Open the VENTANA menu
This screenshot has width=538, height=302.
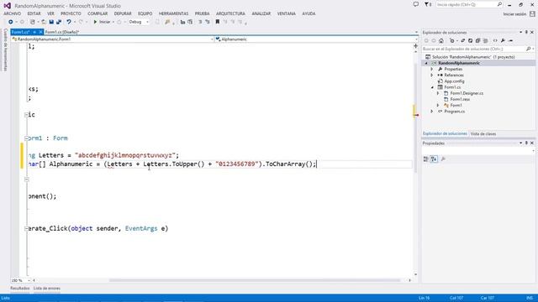286,13
